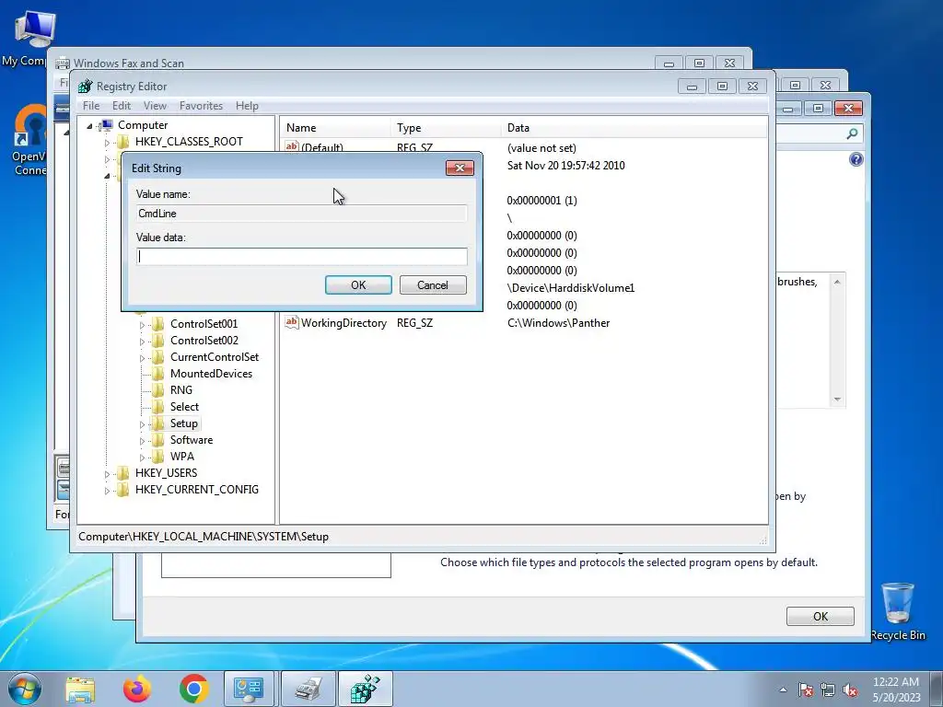Viewport: 943px width, 707px height.
Task: Show hidden tray icons arrow
Action: click(783, 690)
